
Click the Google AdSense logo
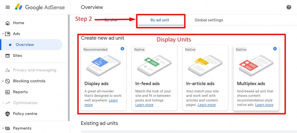pos(40,7)
